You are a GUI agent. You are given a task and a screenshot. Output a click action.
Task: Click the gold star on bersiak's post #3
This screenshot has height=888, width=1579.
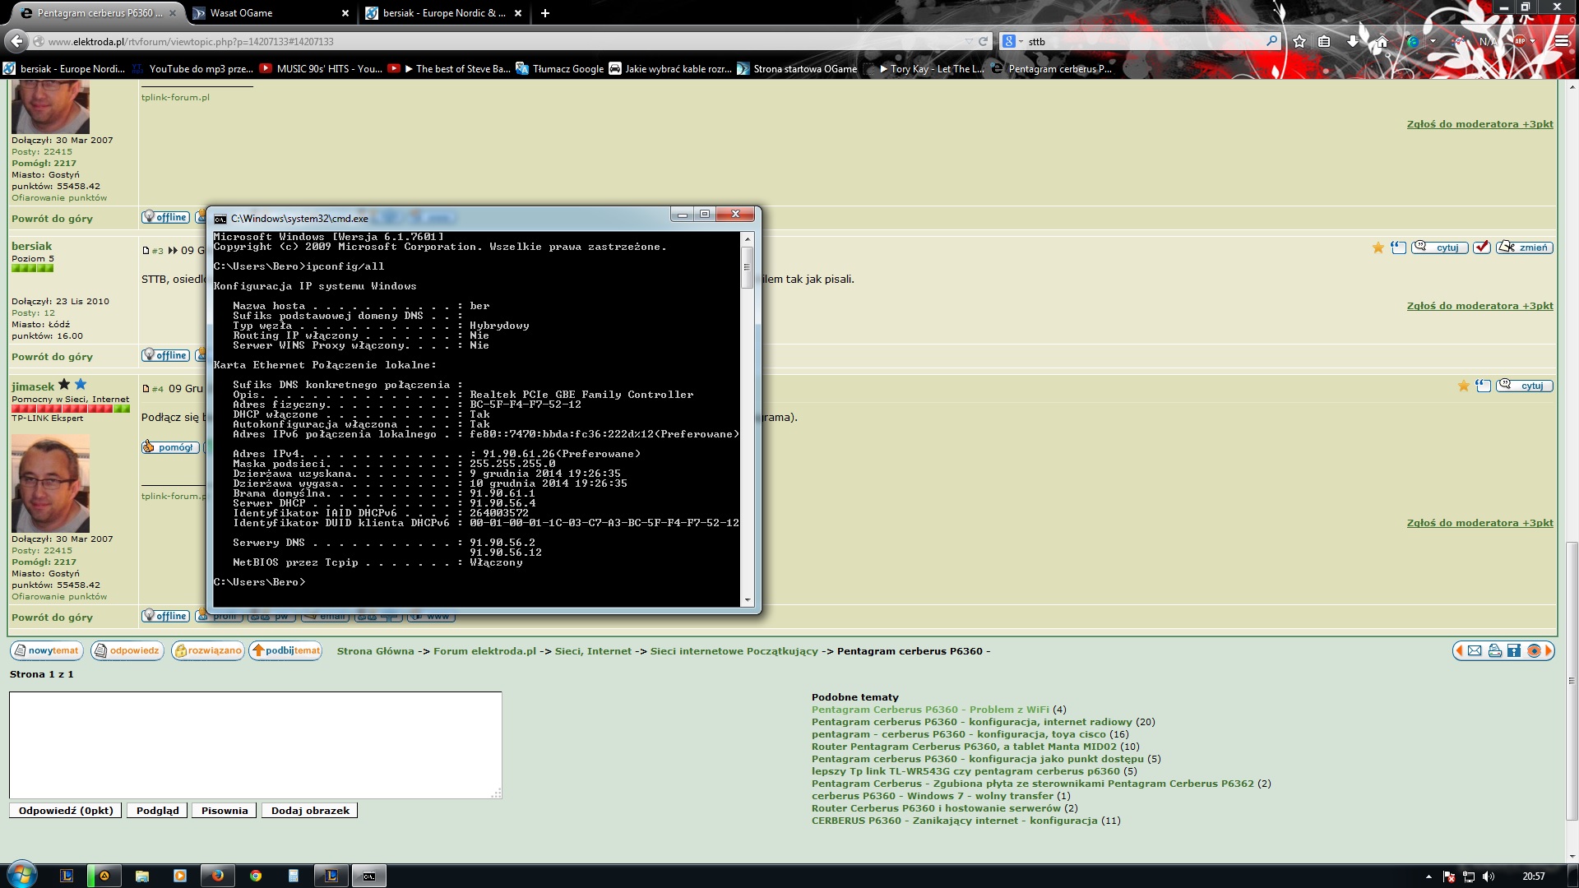click(x=1378, y=247)
